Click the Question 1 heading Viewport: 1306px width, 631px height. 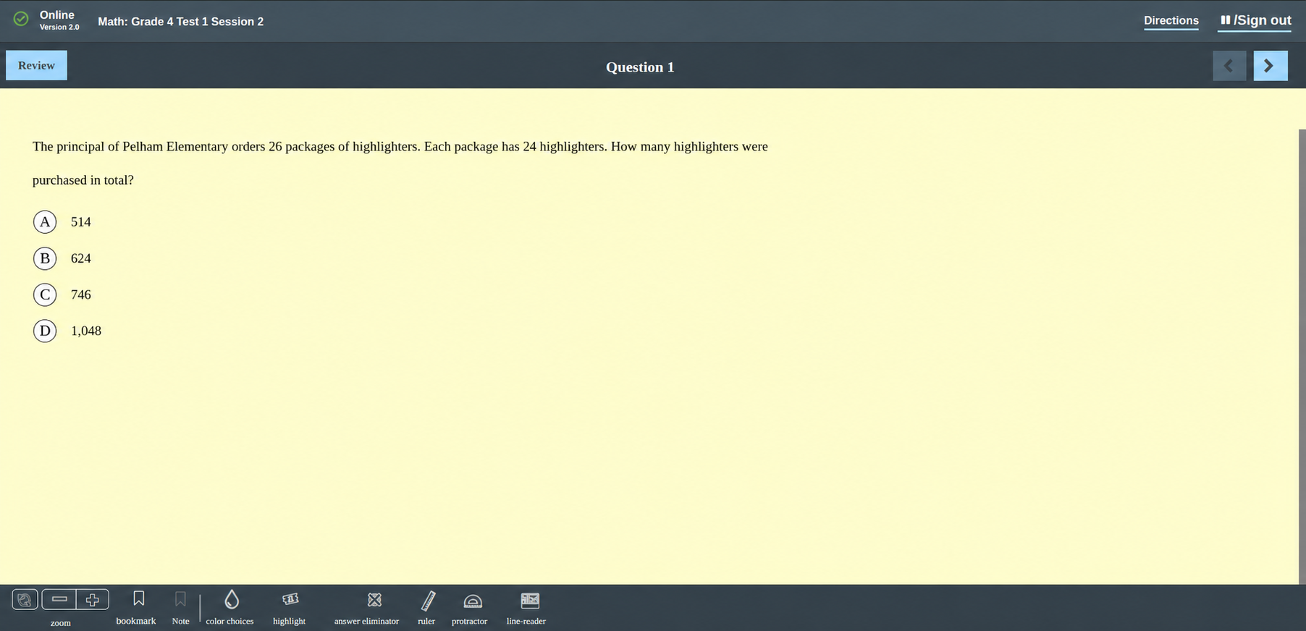(x=640, y=67)
